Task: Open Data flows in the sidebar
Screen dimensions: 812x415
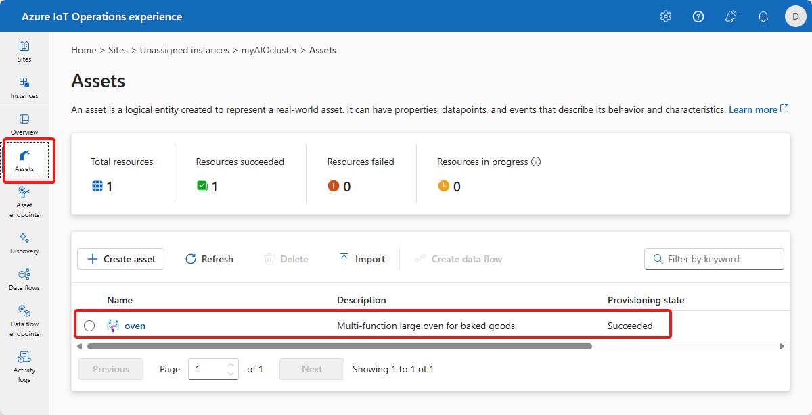Action: [24, 280]
